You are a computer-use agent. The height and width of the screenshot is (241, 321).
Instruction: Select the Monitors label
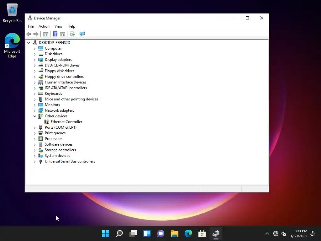[52, 105]
